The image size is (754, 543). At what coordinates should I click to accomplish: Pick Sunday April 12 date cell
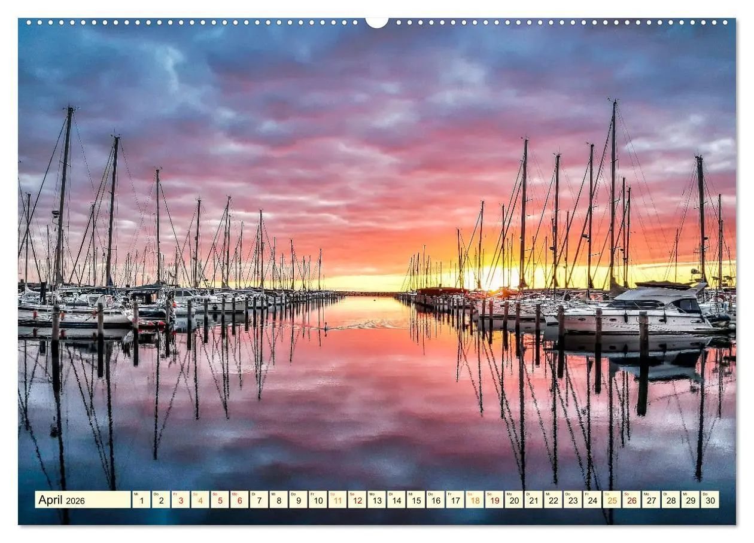(357, 500)
